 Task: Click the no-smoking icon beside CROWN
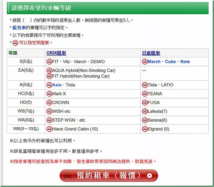[49, 103]
